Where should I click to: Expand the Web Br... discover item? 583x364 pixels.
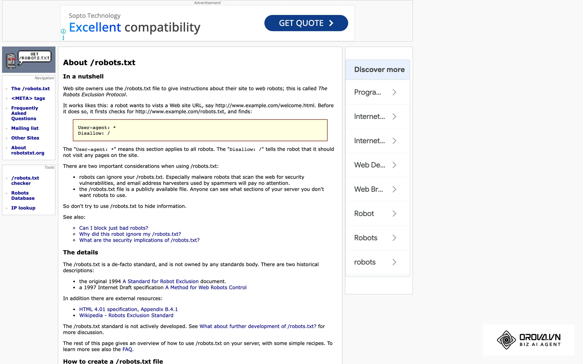click(x=377, y=189)
